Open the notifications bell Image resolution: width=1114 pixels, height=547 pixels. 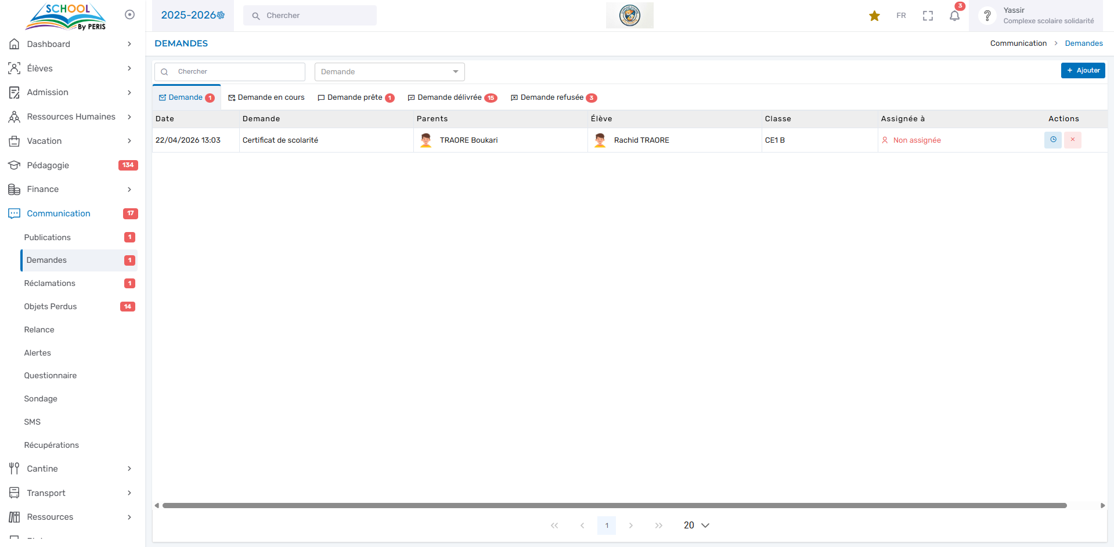pos(954,16)
